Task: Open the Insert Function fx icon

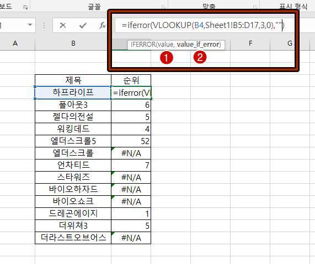Action: 102,25
